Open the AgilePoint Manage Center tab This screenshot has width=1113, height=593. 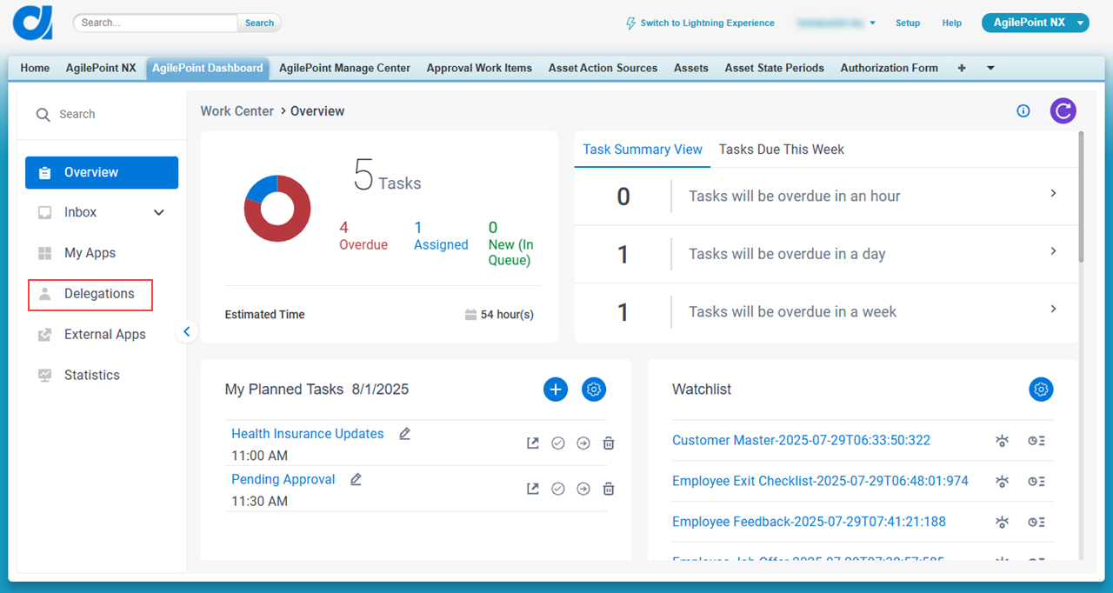[x=344, y=68]
